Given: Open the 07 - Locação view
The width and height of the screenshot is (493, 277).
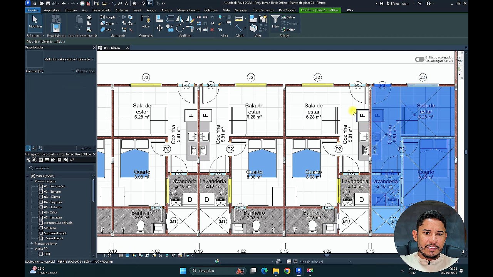Looking at the screenshot, I should pyautogui.click(x=53, y=217).
